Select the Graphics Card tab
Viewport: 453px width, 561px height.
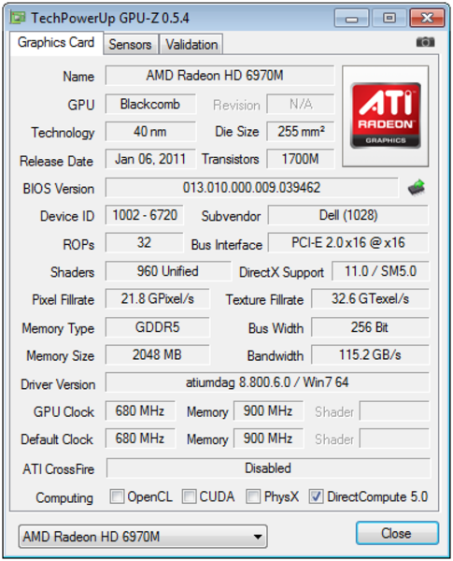56,43
